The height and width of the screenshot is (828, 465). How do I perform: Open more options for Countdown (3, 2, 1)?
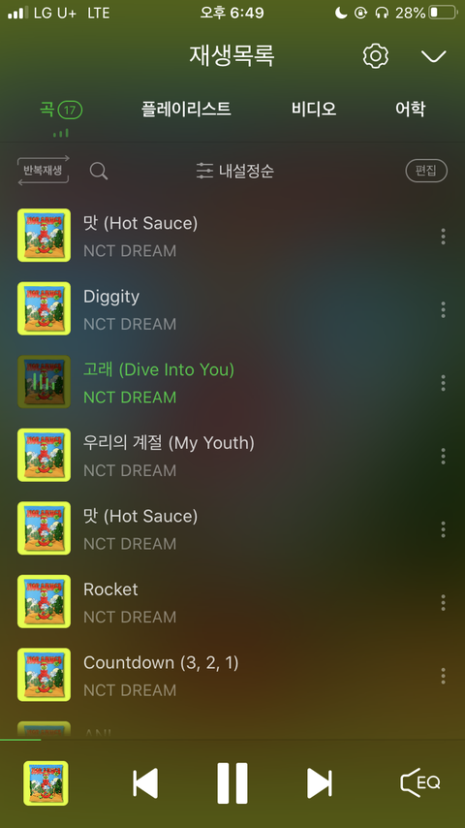tap(443, 676)
